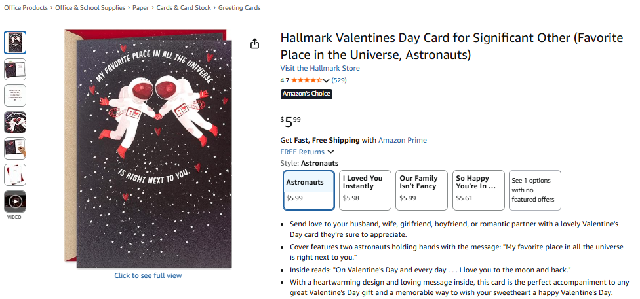Show the fourth thumbnail, astronaut close-up
640x299 pixels.
tap(15, 122)
